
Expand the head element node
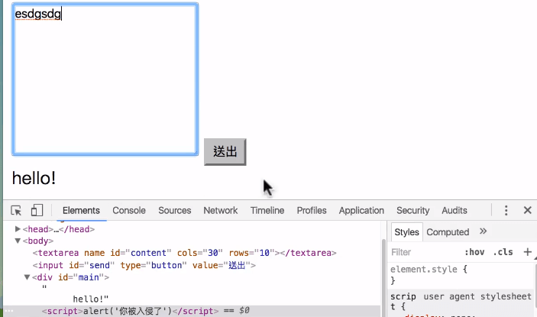pyautogui.click(x=18, y=228)
